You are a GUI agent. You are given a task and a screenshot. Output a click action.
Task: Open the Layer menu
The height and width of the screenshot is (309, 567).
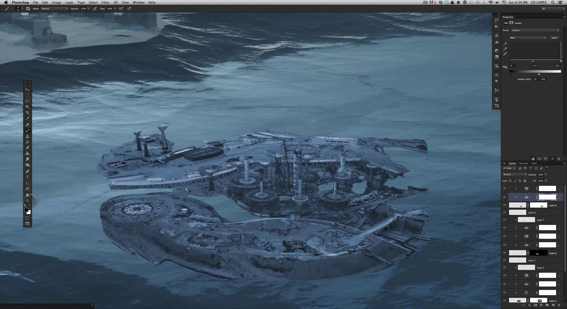coord(69,2)
